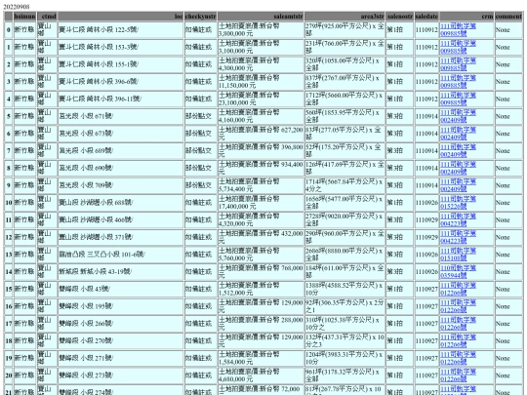The image size is (527, 395).
Task: Open the crm link in row 11
Action: point(458,220)
